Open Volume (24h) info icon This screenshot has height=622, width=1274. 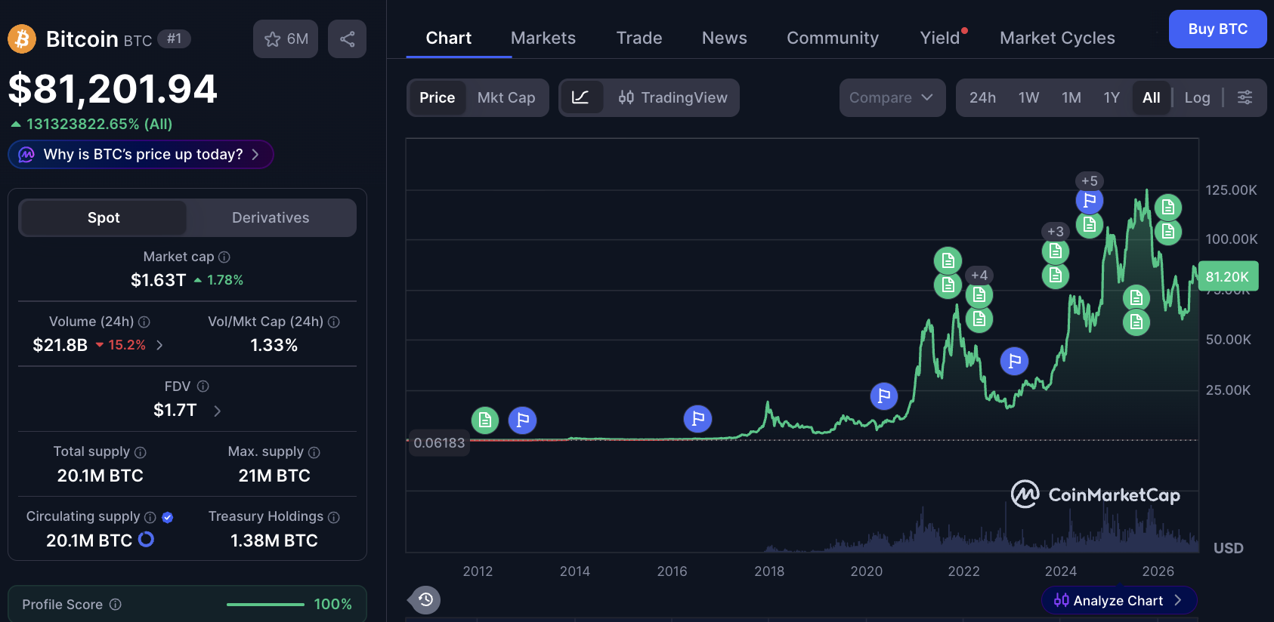tap(144, 322)
